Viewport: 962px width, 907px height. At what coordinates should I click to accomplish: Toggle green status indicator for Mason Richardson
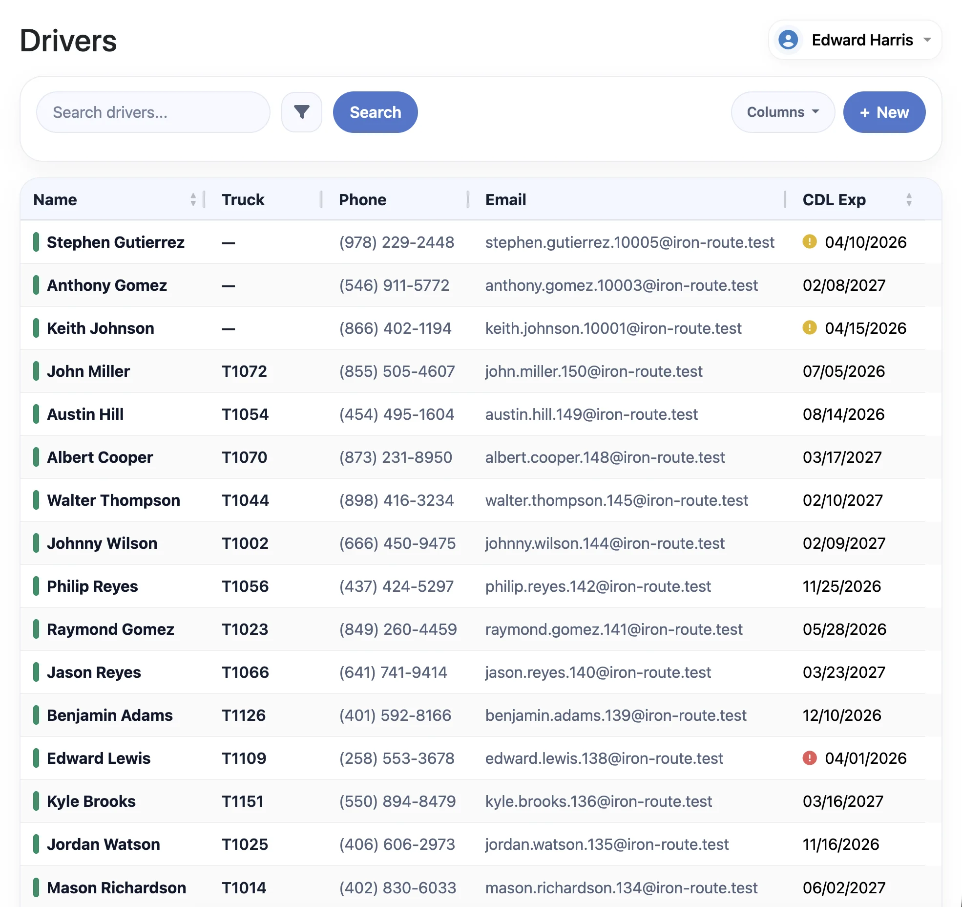(x=37, y=887)
